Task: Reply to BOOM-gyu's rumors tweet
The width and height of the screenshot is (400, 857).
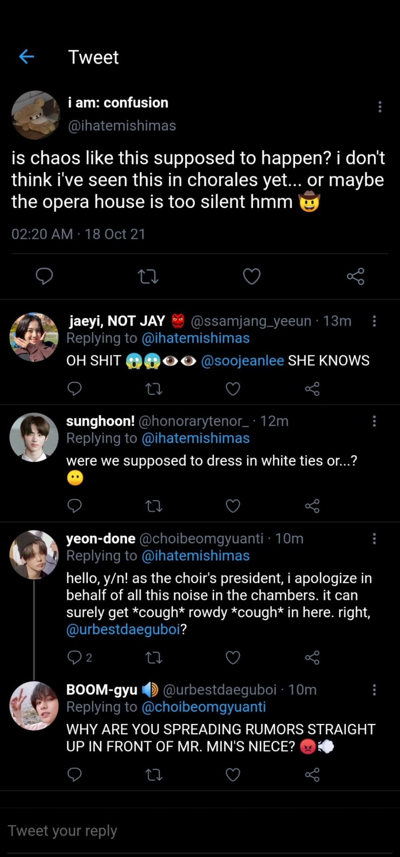Action: tap(74, 774)
